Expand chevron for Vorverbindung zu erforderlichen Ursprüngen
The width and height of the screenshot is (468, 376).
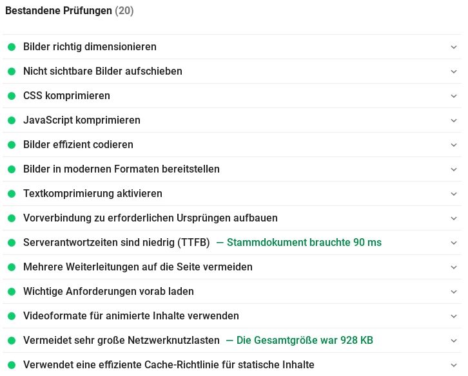tap(454, 218)
